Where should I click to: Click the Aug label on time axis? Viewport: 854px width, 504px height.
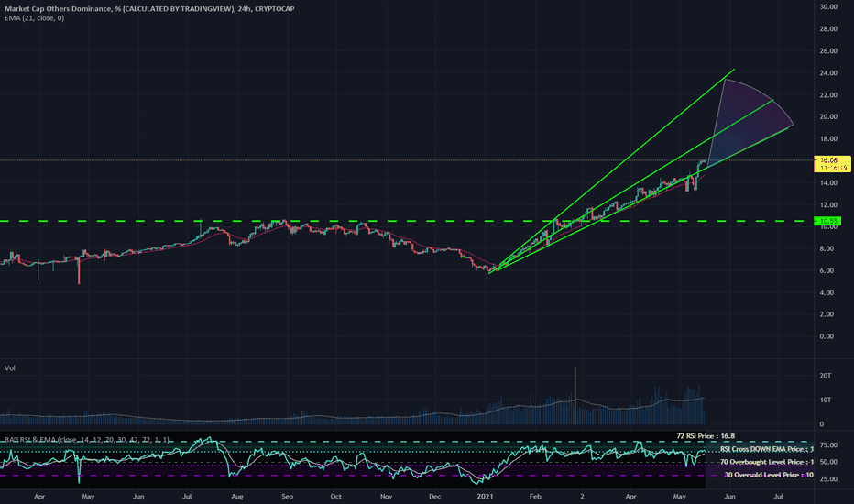click(x=237, y=497)
